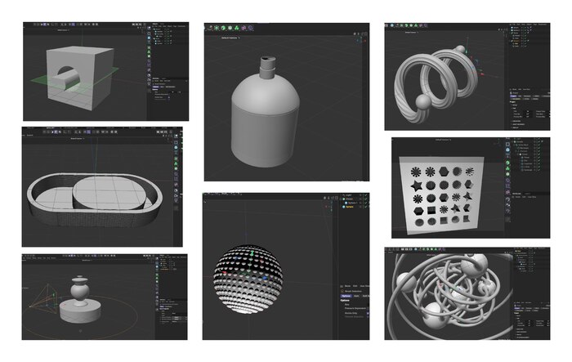Viewport: 572px width, 362px height.
Task: Click the green Cloner icon in bottle screenshot toolbar
Action: [x=237, y=28]
